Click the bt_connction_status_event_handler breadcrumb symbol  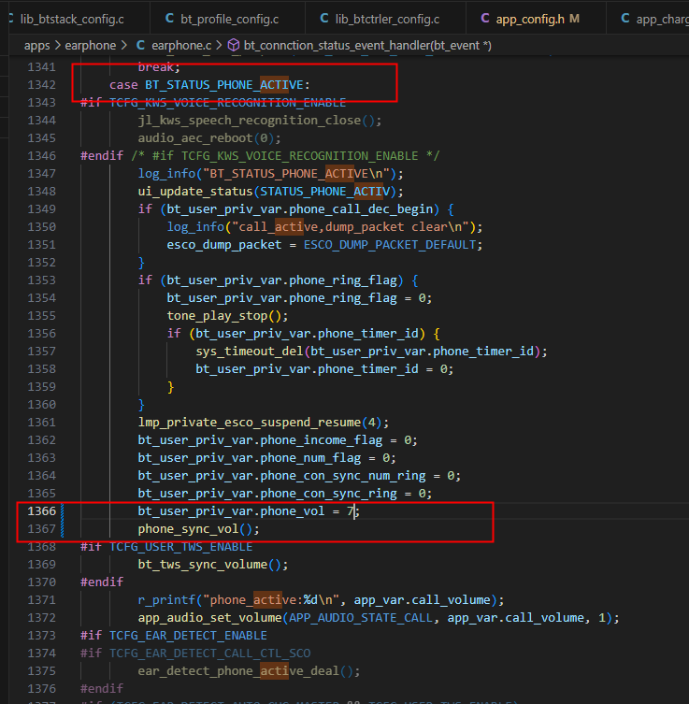point(367,46)
